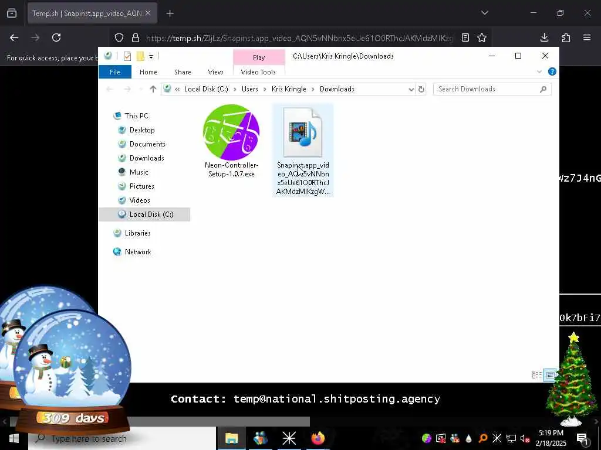Click the taskbar search box
The height and width of the screenshot is (450, 601).
[x=122, y=438]
